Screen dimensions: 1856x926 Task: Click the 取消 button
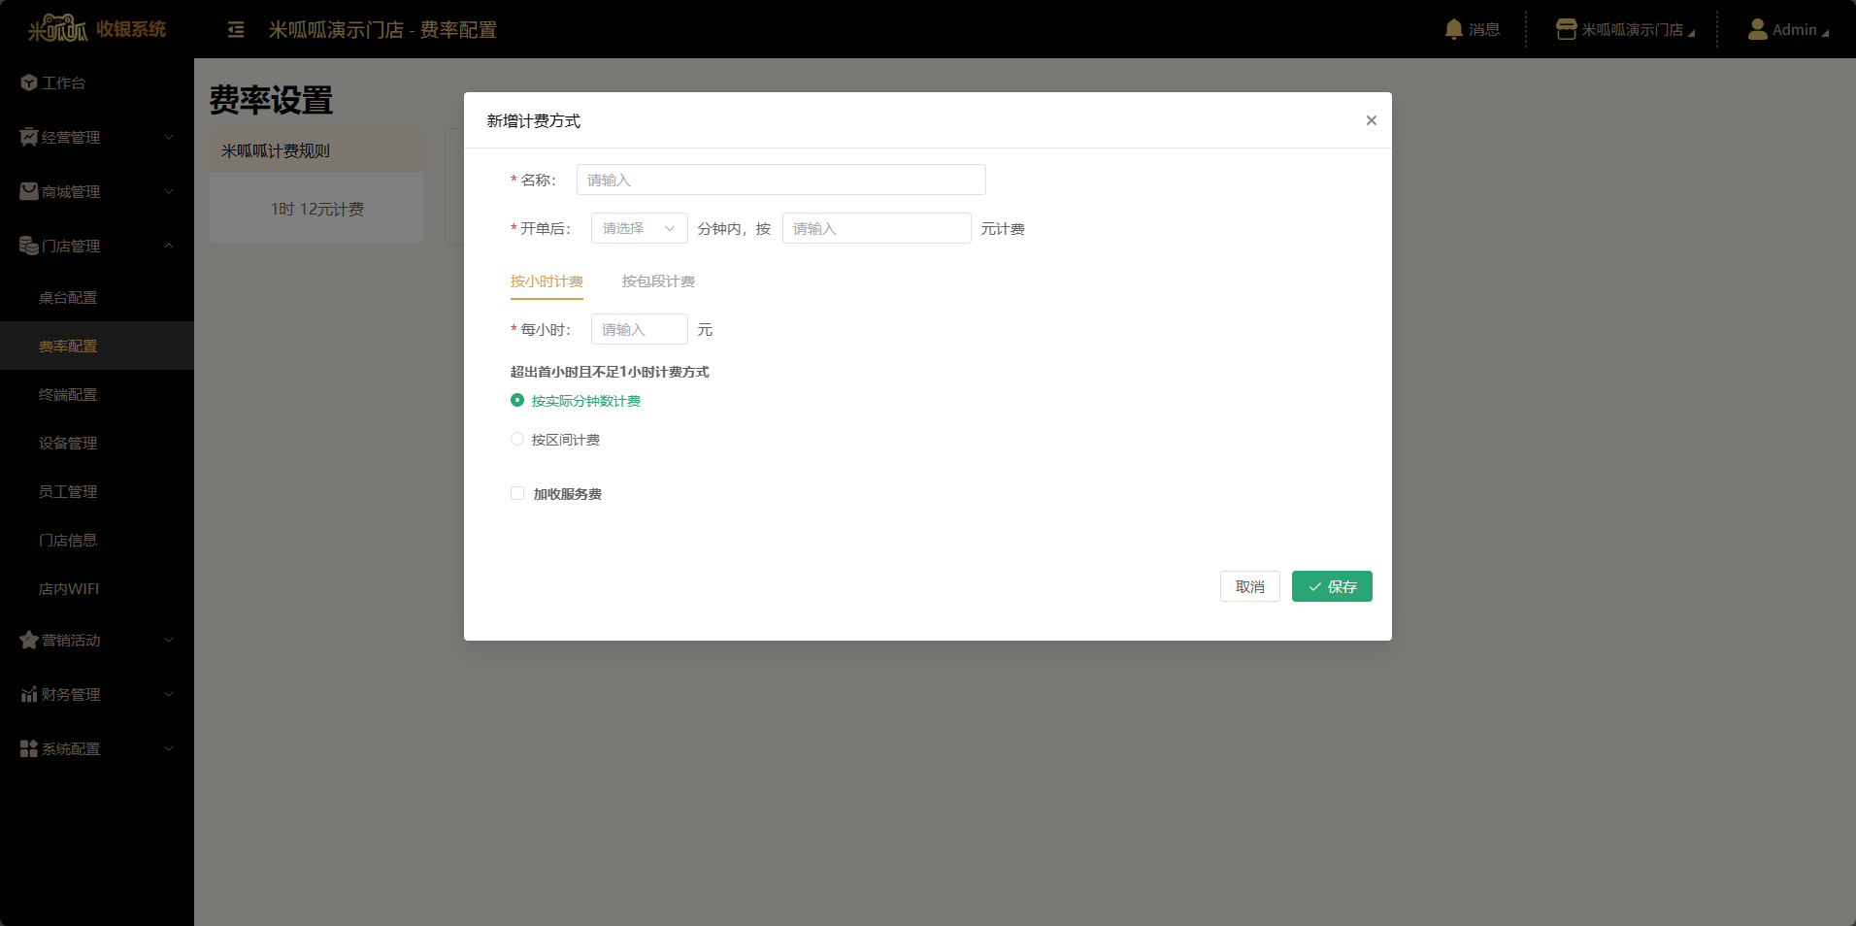click(1249, 586)
